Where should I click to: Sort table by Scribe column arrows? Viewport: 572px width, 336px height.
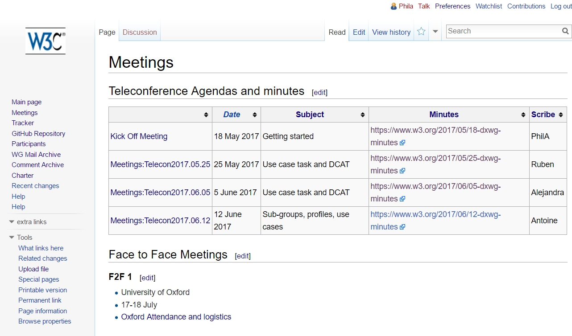(561, 115)
